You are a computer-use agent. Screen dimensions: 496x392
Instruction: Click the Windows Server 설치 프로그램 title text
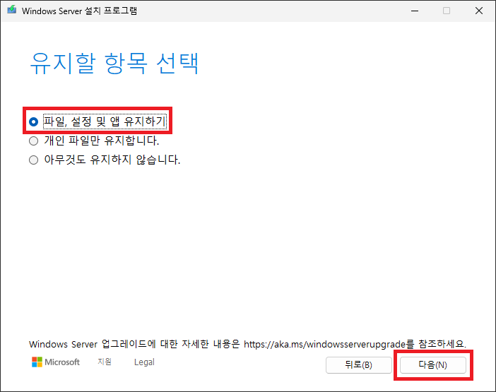point(79,11)
